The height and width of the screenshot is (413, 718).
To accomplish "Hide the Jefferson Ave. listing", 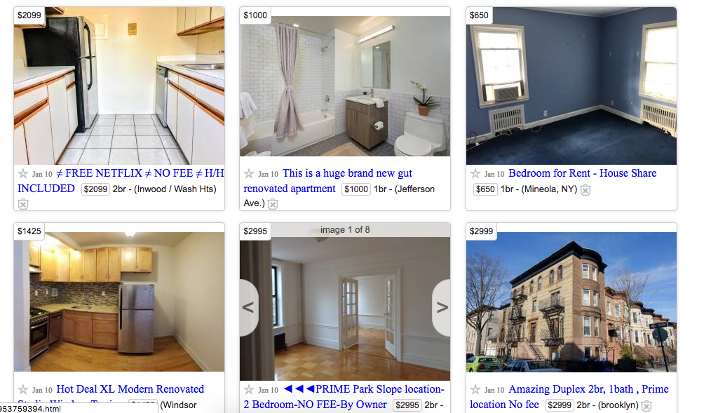I will (x=273, y=204).
